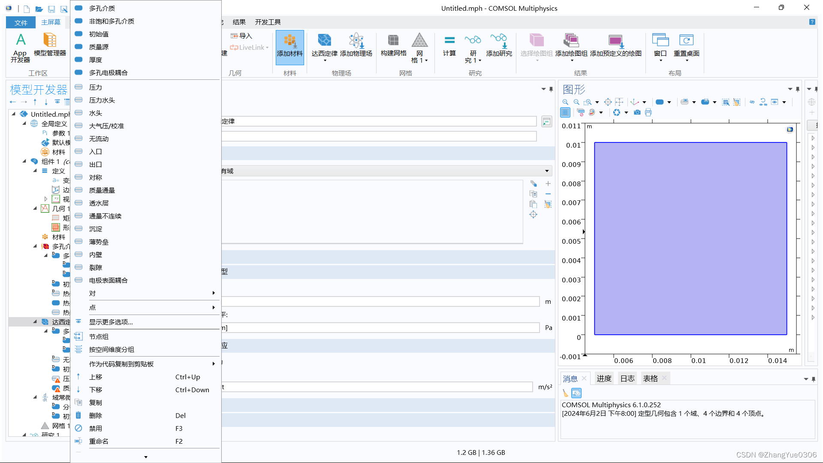
Task: Click 显示更多选项... in context menu
Action: coord(146,322)
